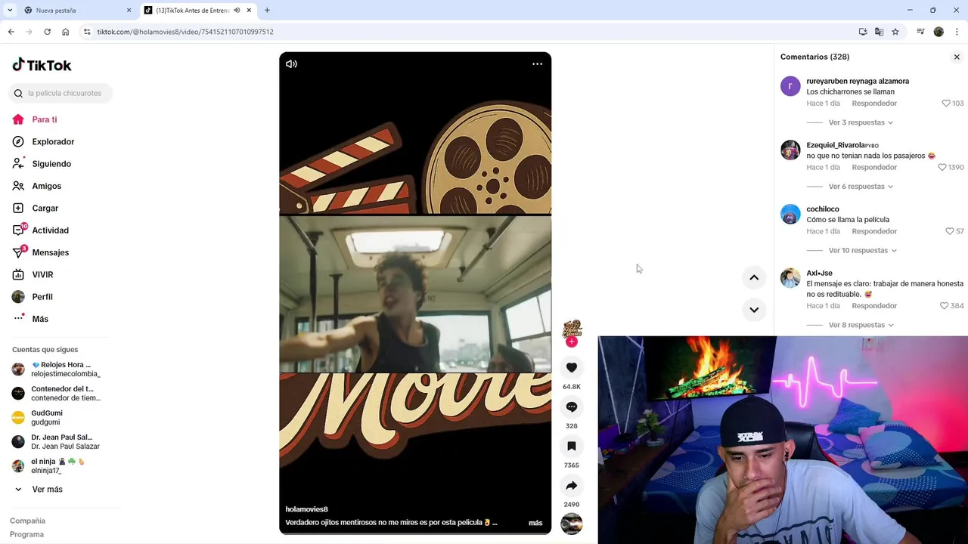The width and height of the screenshot is (968, 544).
Task: Open rureyaruben's profile avatar
Action: [790, 86]
